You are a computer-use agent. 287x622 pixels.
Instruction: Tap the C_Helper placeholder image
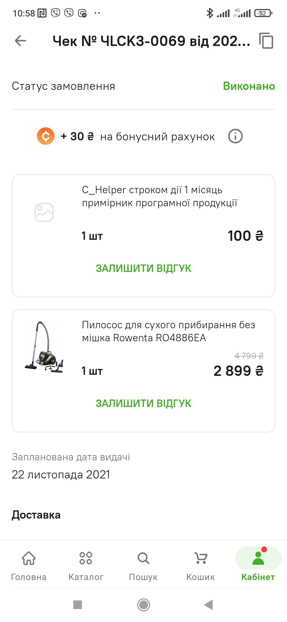pos(44,212)
